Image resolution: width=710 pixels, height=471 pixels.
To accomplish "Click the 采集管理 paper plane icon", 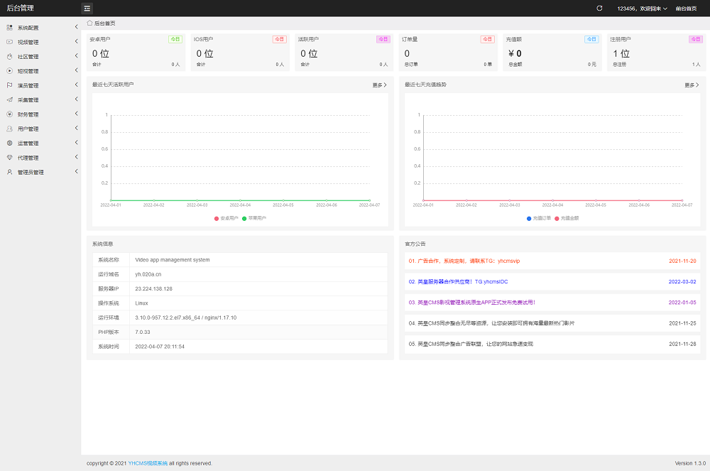I will [x=9, y=100].
